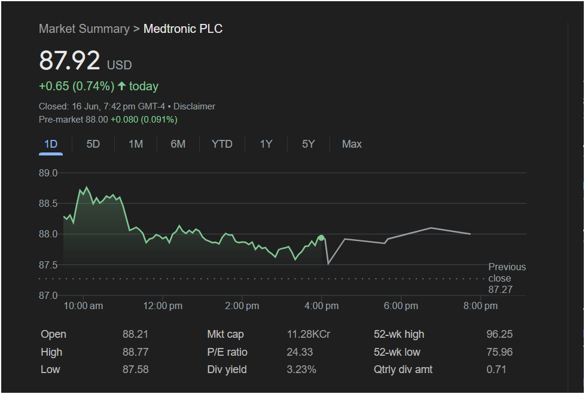Select the YTD chart tab
Screen dimensions: 585x394
[222, 144]
